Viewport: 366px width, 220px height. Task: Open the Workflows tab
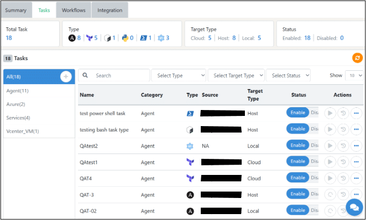pyautogui.click(x=74, y=10)
